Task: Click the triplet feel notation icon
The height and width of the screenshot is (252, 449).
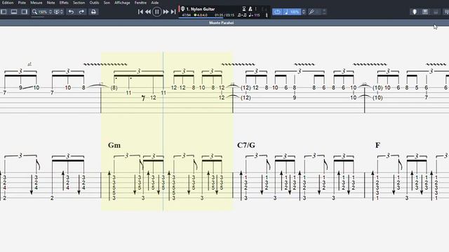Action: coord(242,15)
